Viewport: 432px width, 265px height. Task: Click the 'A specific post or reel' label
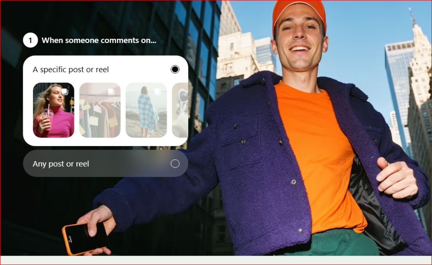pyautogui.click(x=71, y=70)
